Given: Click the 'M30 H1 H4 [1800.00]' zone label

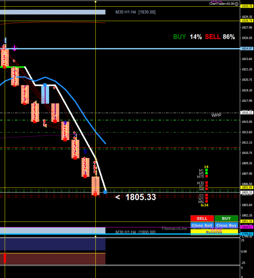Looking at the screenshot, I should pyautogui.click(x=135, y=232).
